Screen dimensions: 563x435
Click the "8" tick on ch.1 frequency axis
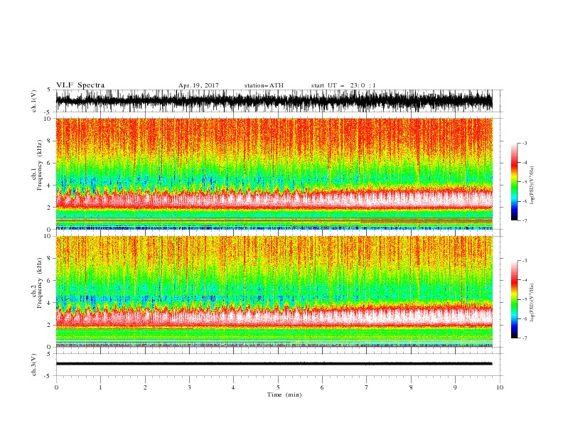[49, 141]
